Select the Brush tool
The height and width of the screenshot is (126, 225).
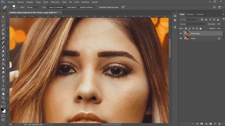click(3, 47)
